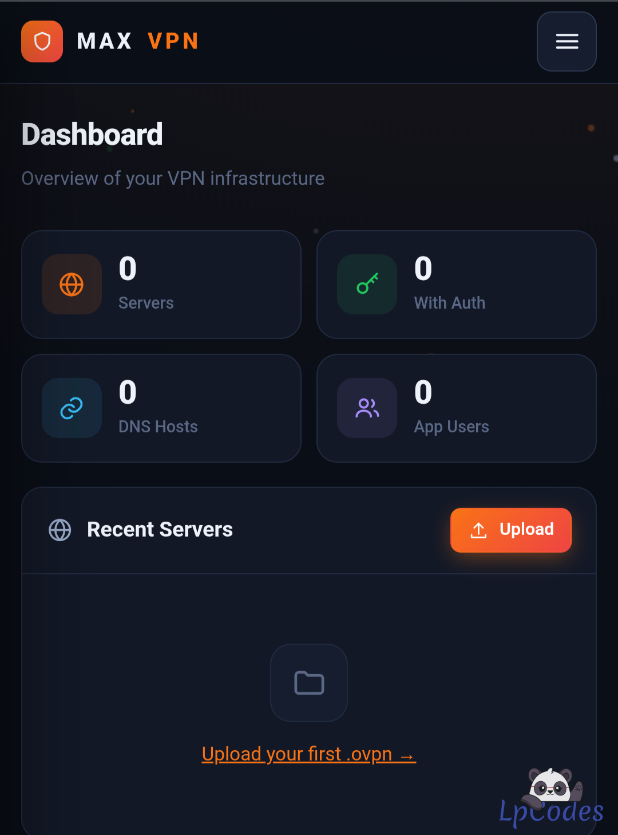Viewport: 618px width, 835px height.
Task: Open the hamburger navigation menu
Action: coord(566,41)
